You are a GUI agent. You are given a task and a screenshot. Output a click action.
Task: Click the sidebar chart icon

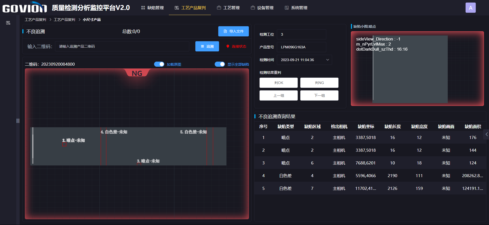(8, 23)
